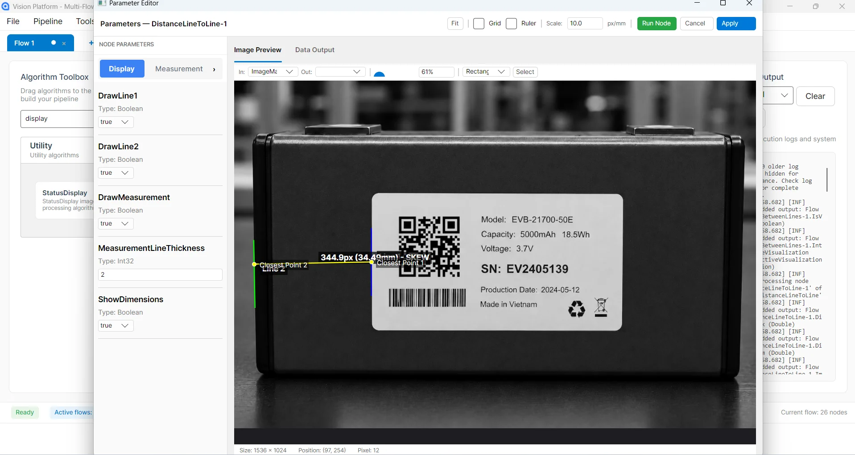Open the File menu
This screenshot has width=855, height=455.
(13, 21)
